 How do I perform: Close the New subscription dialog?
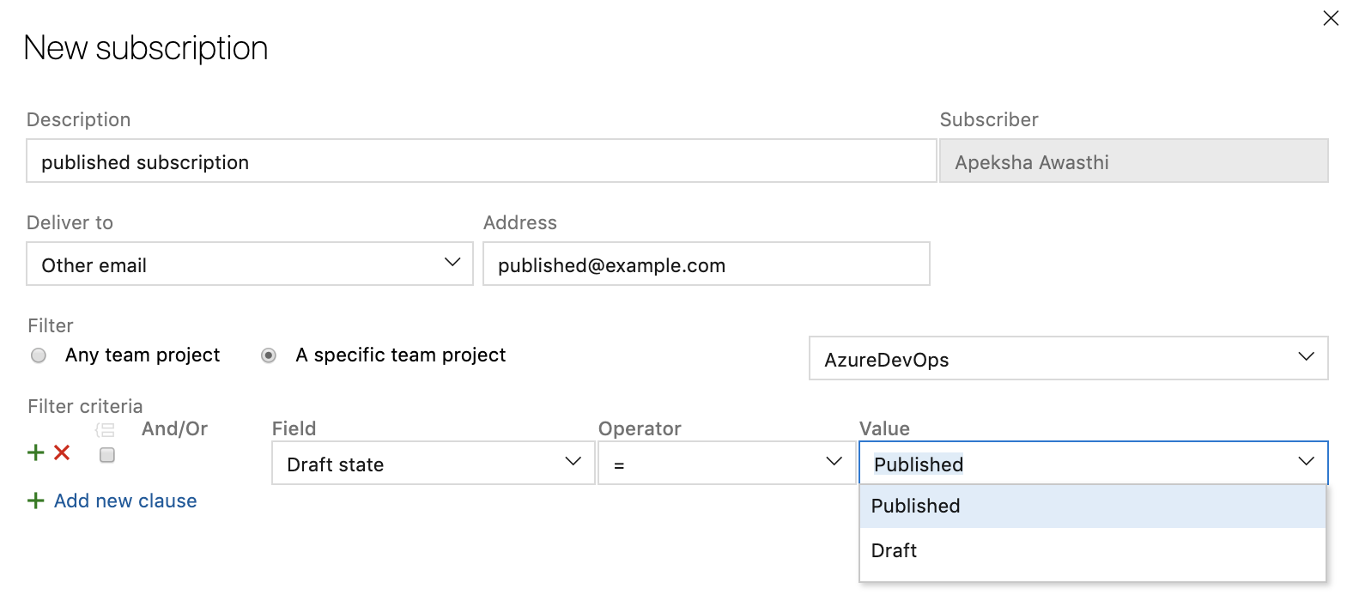click(x=1331, y=18)
